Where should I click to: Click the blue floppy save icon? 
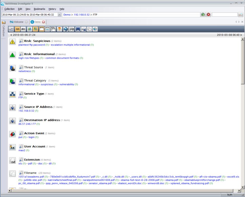pyautogui.click(x=78, y=29)
